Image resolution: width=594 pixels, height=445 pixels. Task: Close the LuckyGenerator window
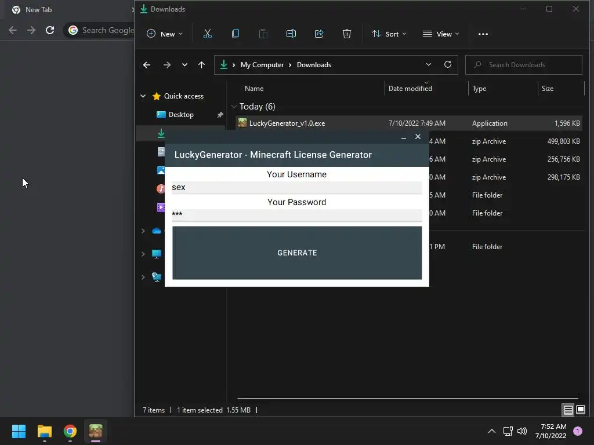click(x=418, y=137)
